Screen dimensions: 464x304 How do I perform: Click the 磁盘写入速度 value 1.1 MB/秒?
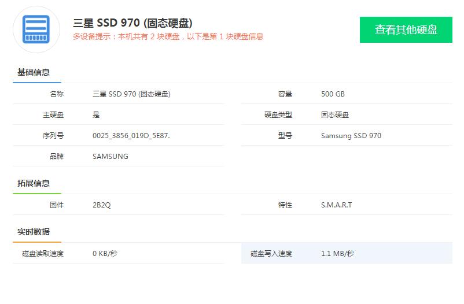click(337, 254)
